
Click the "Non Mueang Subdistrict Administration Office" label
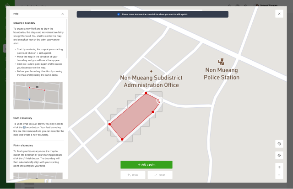(151, 81)
